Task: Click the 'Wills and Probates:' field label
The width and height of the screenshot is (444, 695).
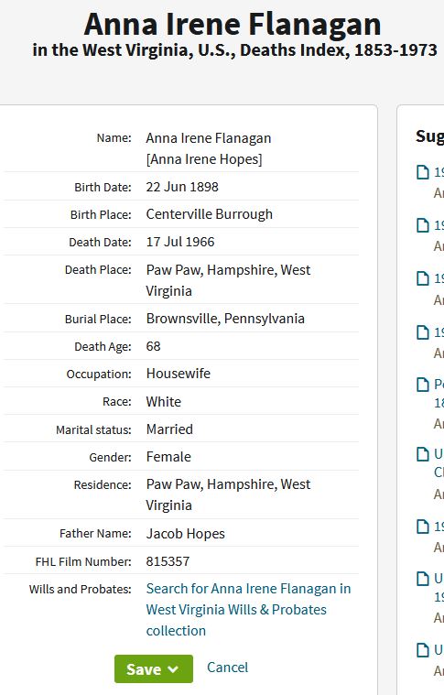Action: point(81,589)
